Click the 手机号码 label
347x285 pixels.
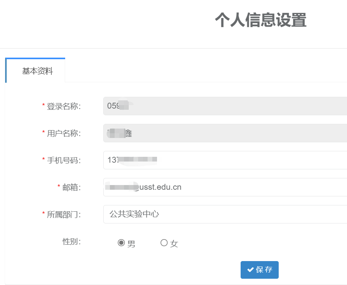tap(64, 160)
